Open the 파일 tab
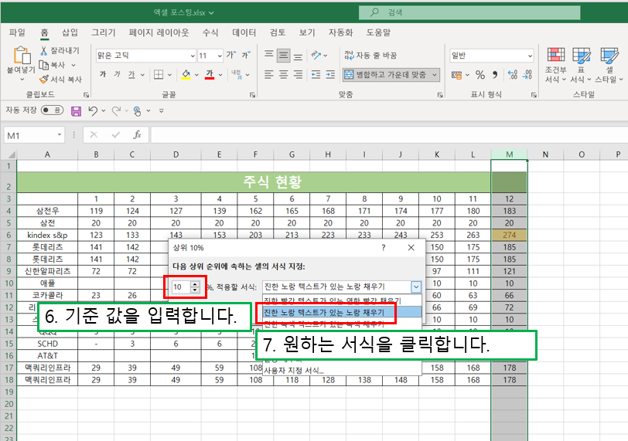Screen dimensions: 628x441 click(x=17, y=32)
